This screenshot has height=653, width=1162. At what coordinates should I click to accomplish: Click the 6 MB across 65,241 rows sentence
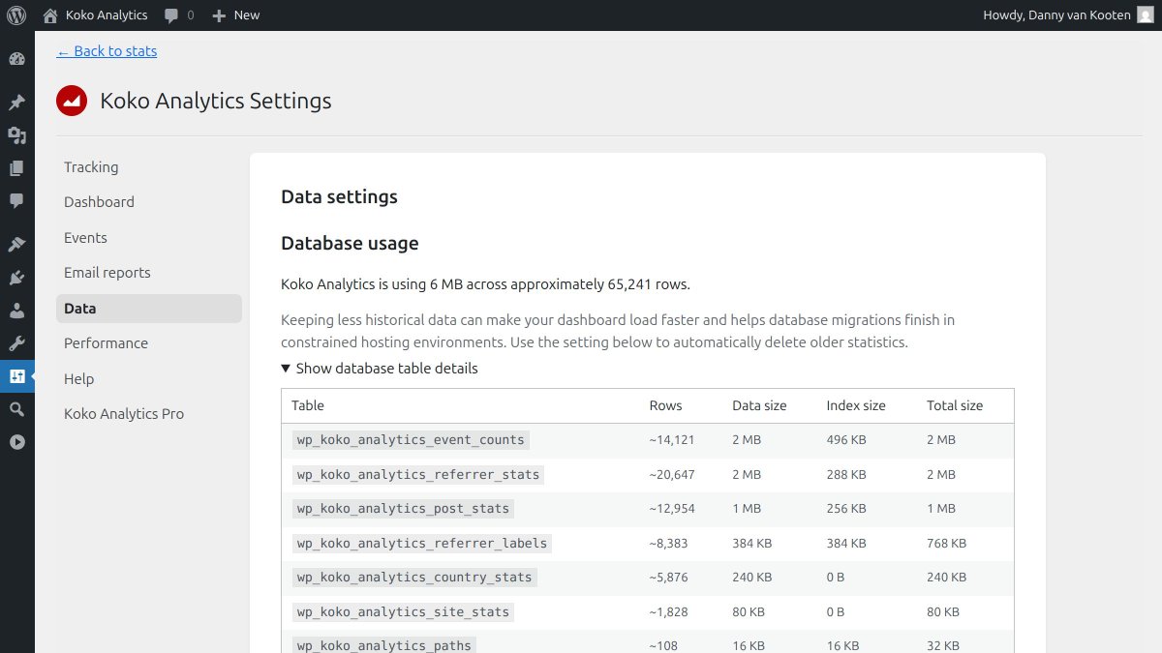(x=485, y=284)
